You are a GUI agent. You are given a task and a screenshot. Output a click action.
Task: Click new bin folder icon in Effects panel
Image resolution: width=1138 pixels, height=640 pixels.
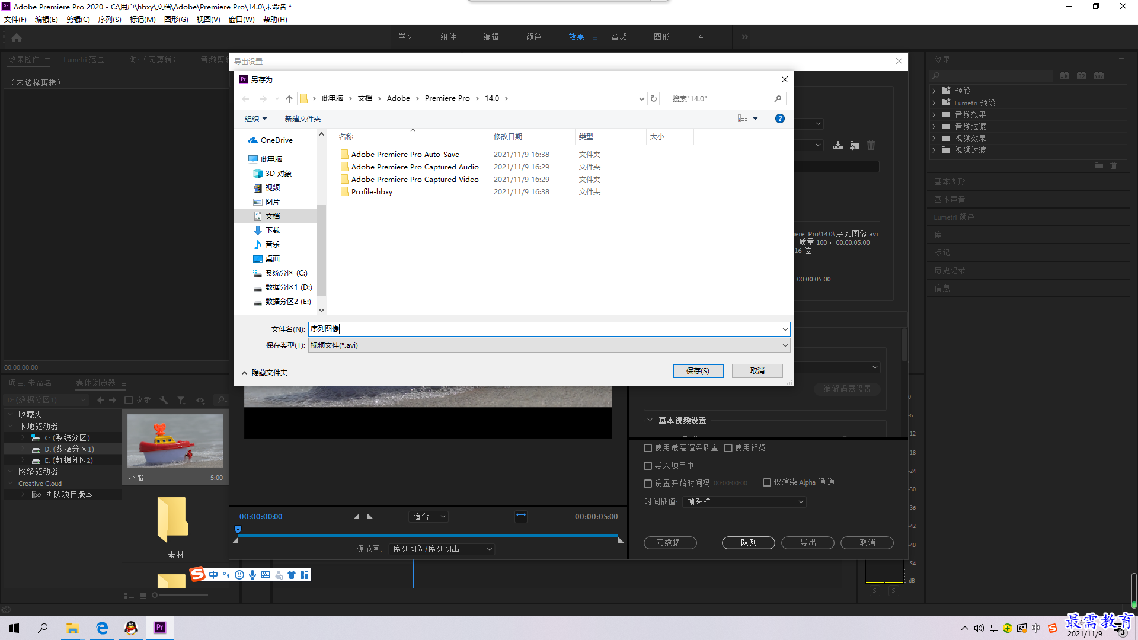point(1099,166)
